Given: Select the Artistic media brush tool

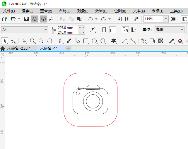Looking at the screenshot, I should (69, 41).
